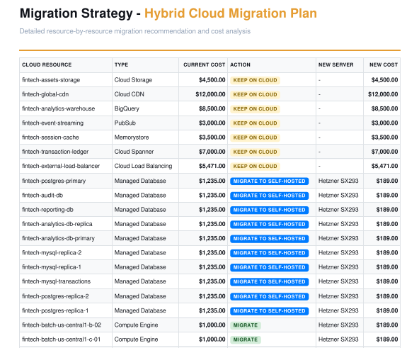Select the fintech-batch-us-central1-c-01 resource cell

[x=66, y=339]
